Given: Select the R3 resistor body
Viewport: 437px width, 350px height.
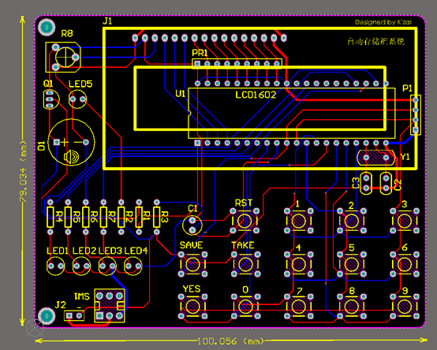Looking at the screenshot, I should click(157, 217).
